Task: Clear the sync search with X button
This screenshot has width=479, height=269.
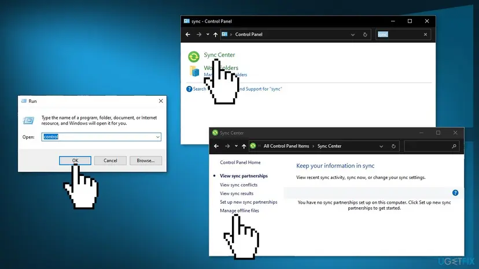Action: 425,35
